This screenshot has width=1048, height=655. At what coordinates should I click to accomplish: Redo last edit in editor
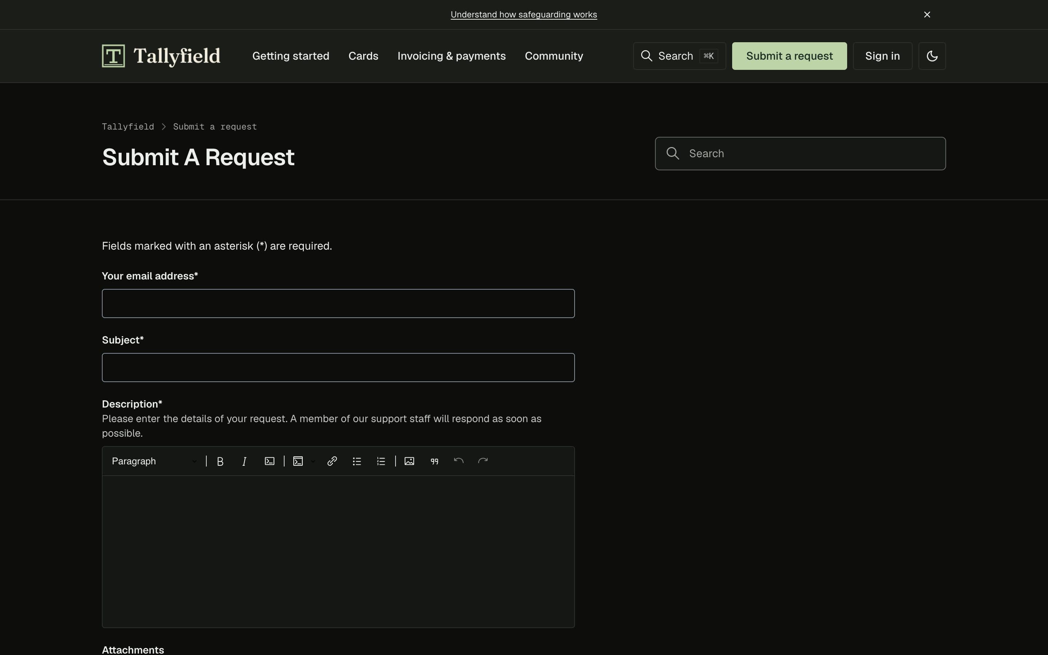coord(483,461)
